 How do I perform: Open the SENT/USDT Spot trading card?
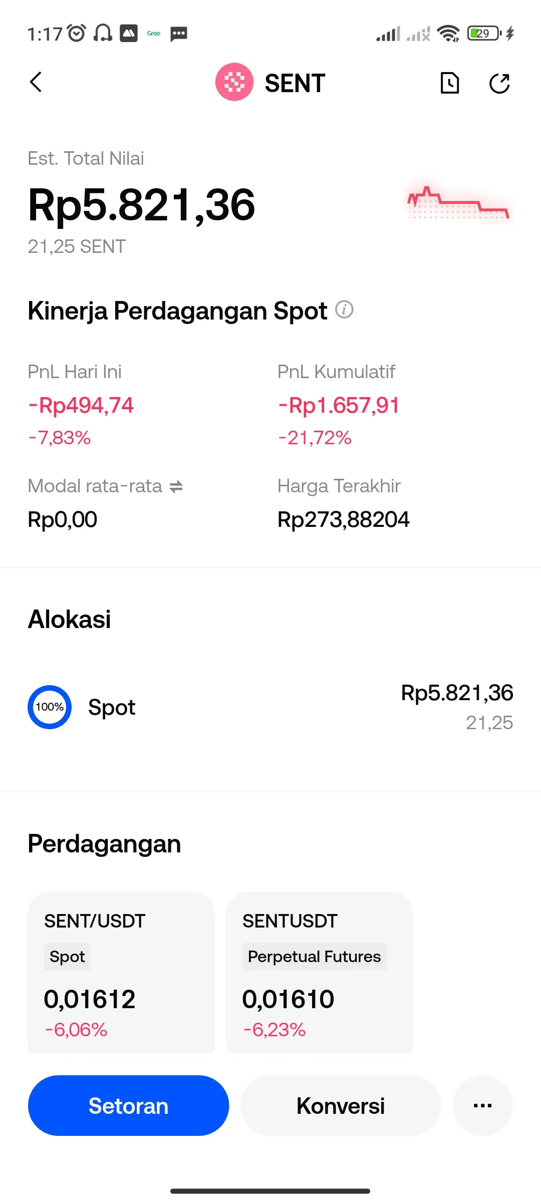(x=121, y=972)
